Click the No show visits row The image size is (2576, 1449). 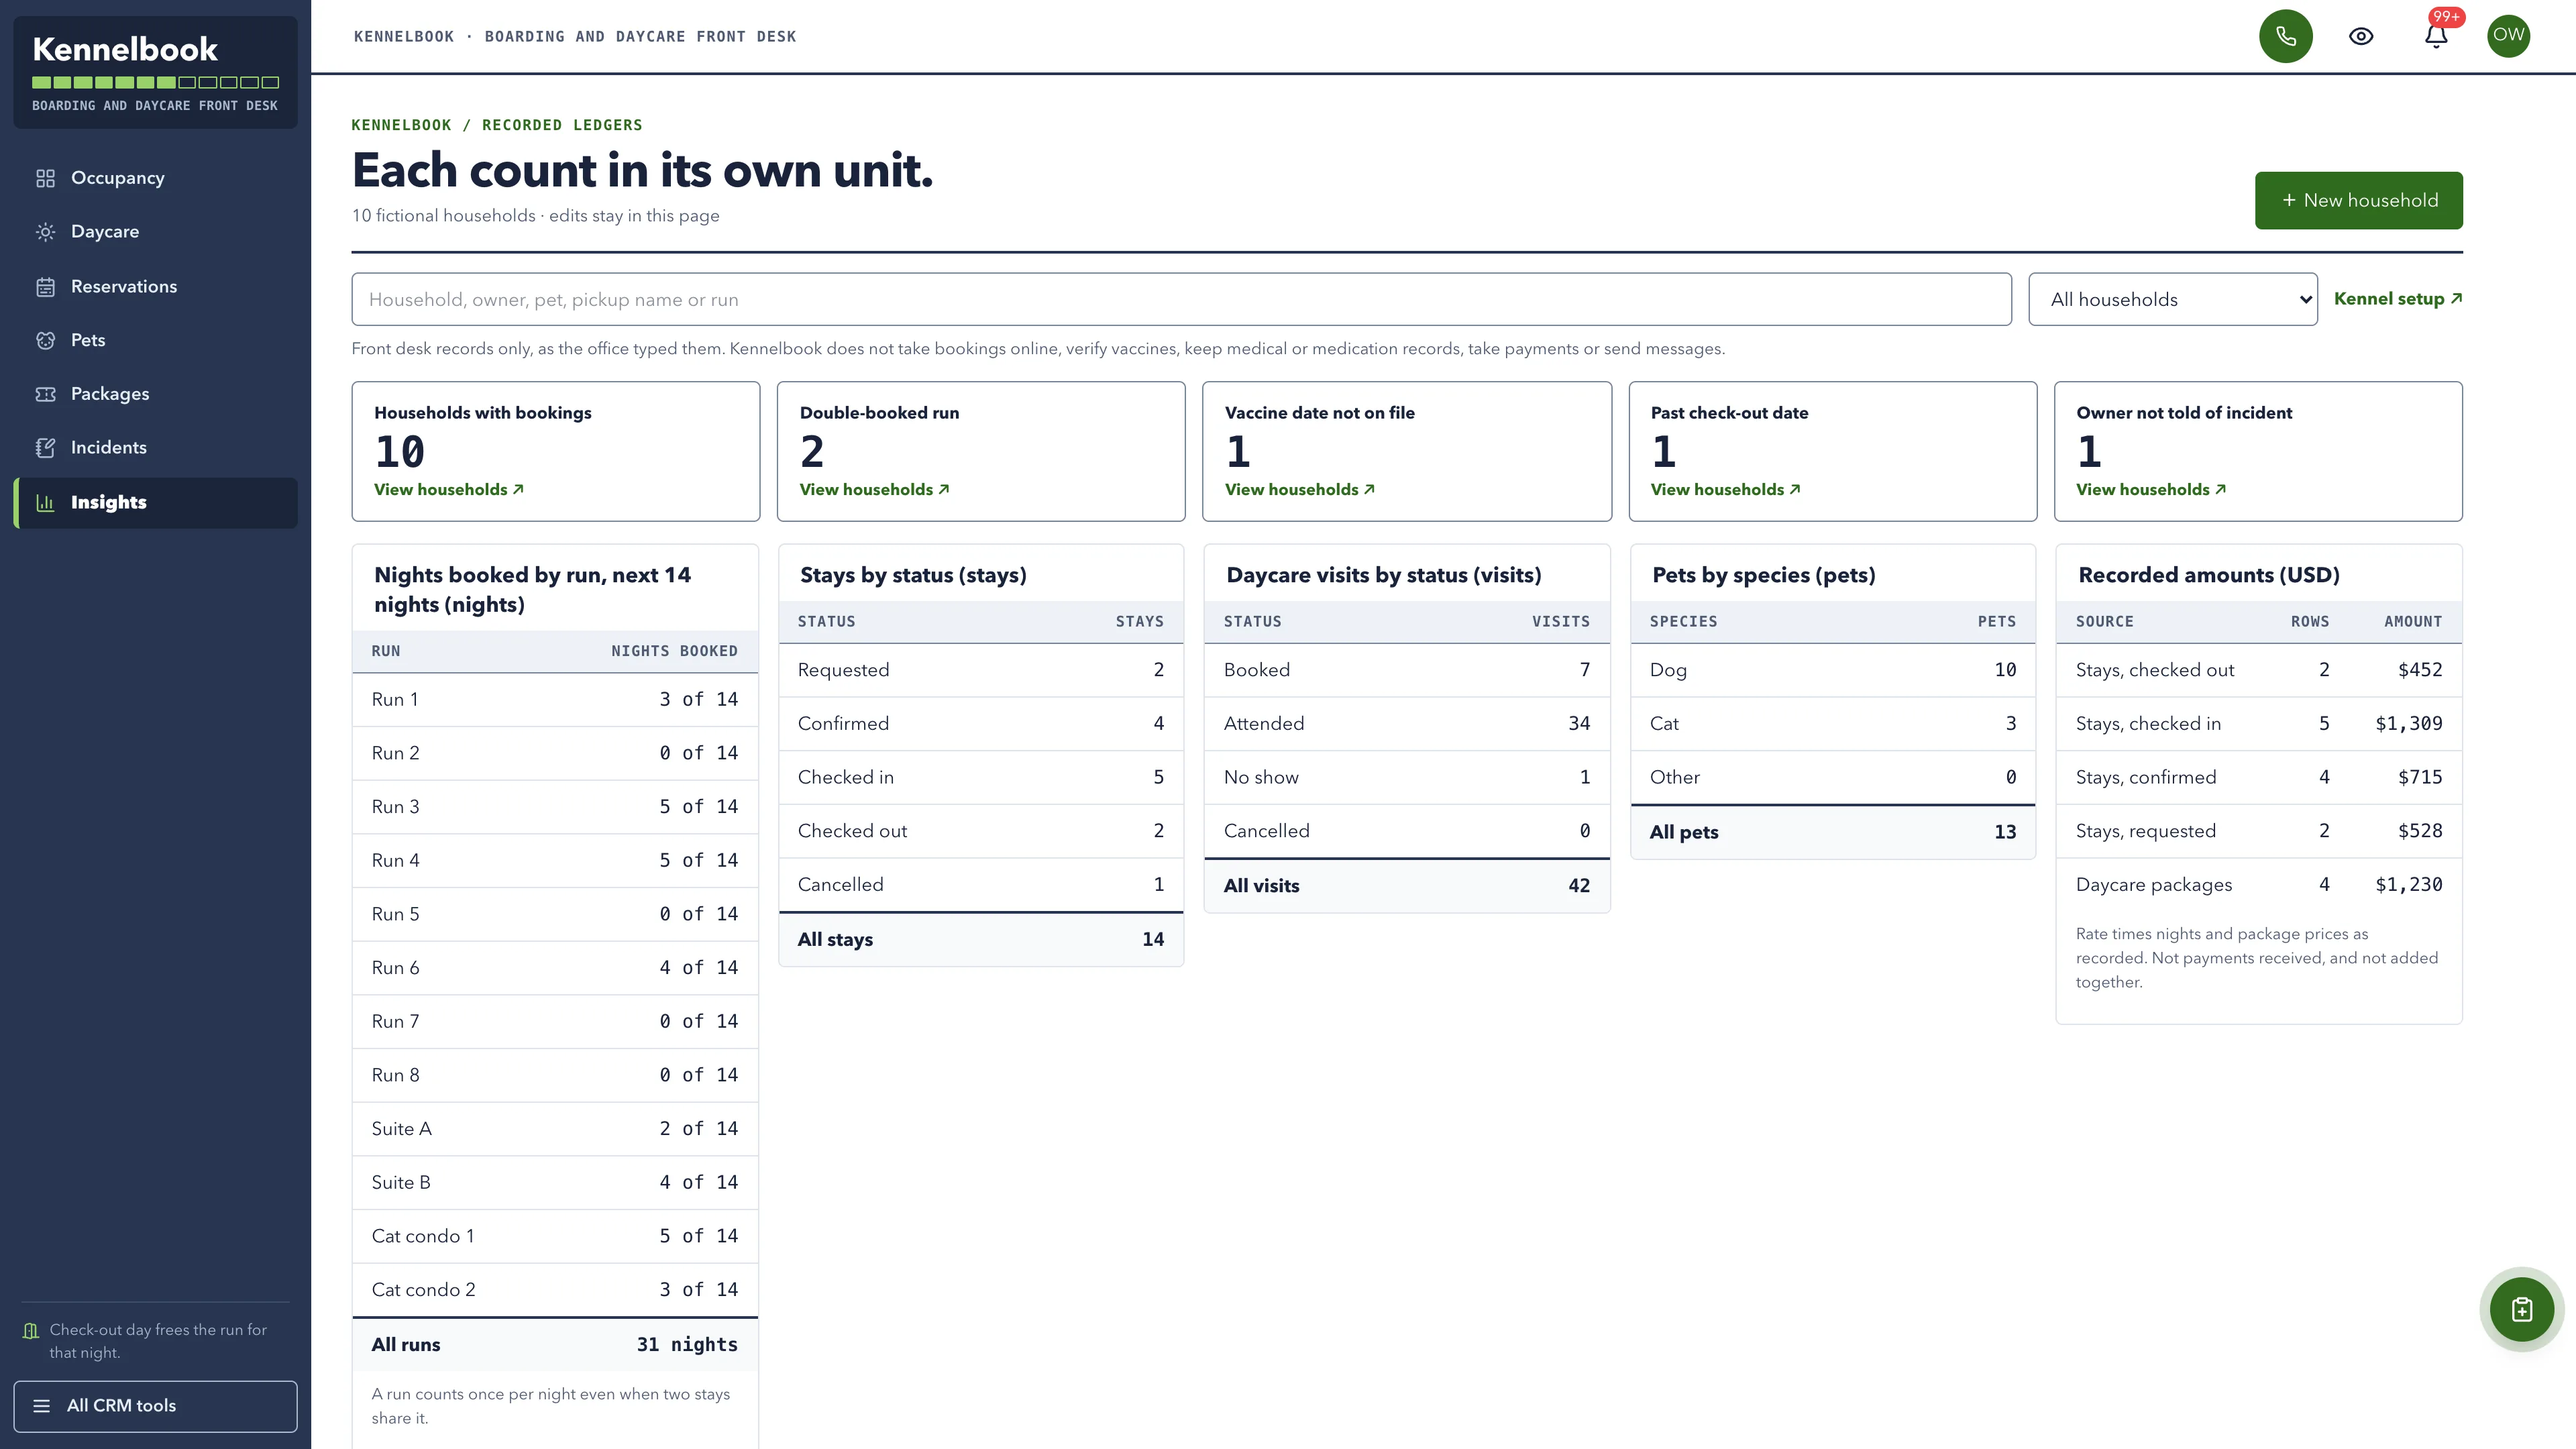pos(1407,777)
